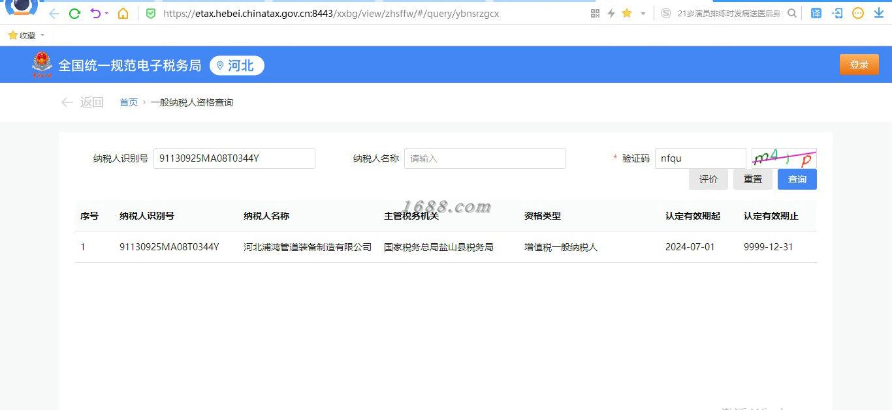Image resolution: width=892 pixels, height=410 pixels.
Task: Click the Sogou search engine icon
Action: 665,13
